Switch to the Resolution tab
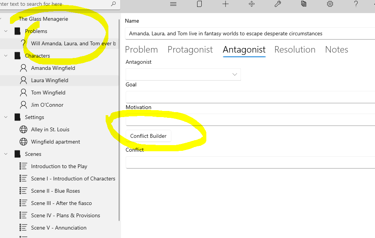The width and height of the screenshot is (375, 238). [295, 50]
